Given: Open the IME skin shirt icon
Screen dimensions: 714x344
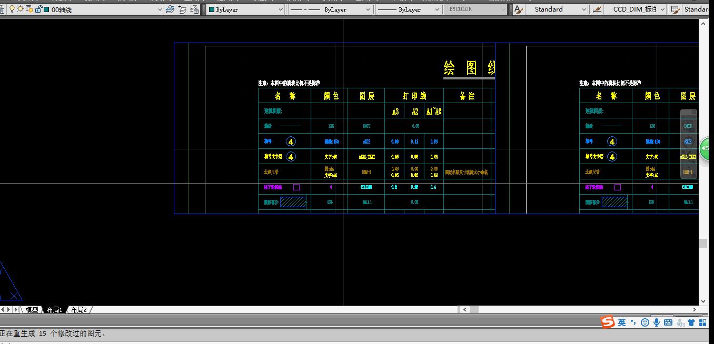Looking at the screenshot, I should coord(691,322).
